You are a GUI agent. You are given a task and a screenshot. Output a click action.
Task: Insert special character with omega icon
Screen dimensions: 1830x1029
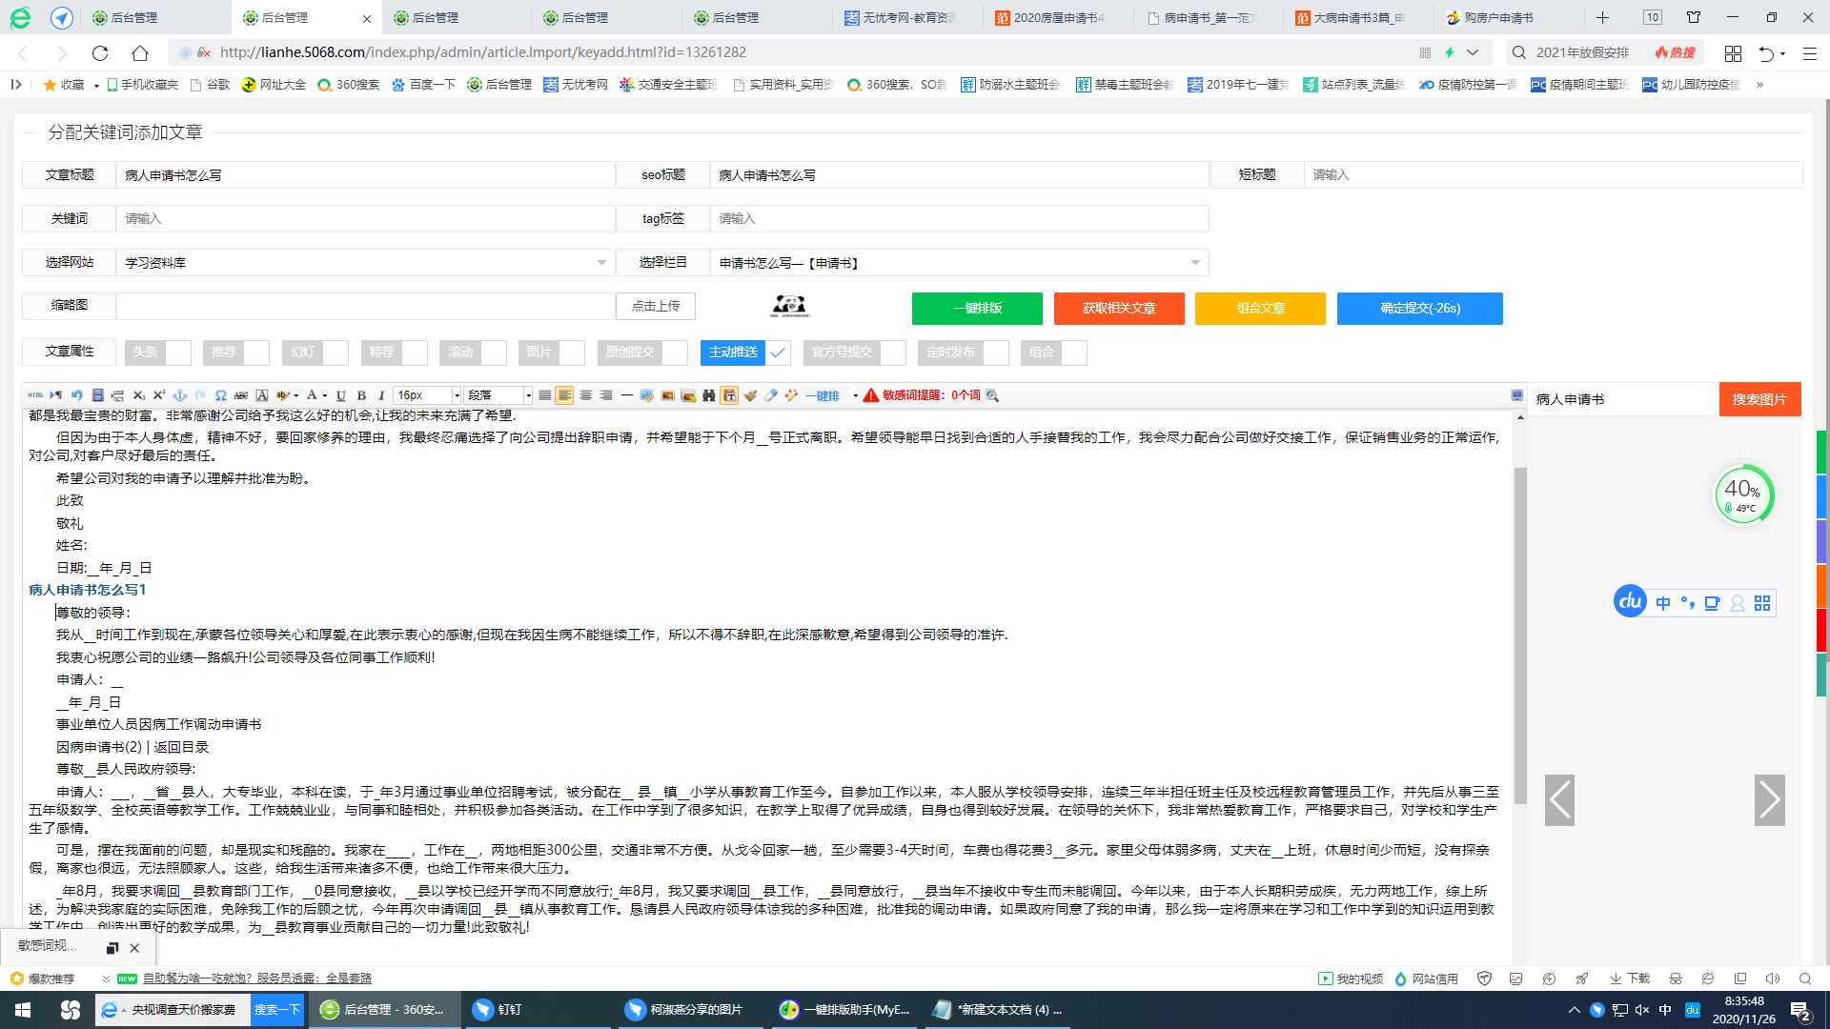pyautogui.click(x=220, y=395)
